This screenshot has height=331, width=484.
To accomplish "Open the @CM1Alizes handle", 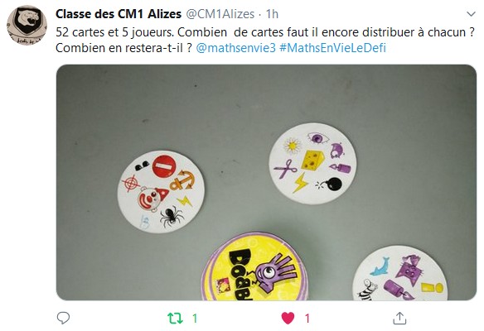I will [x=220, y=14].
